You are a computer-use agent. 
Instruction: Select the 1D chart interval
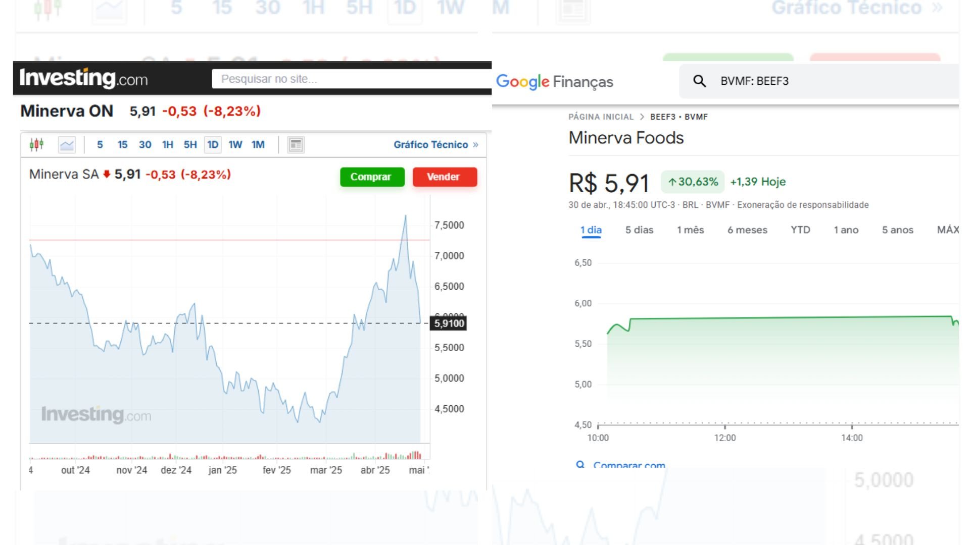(213, 145)
